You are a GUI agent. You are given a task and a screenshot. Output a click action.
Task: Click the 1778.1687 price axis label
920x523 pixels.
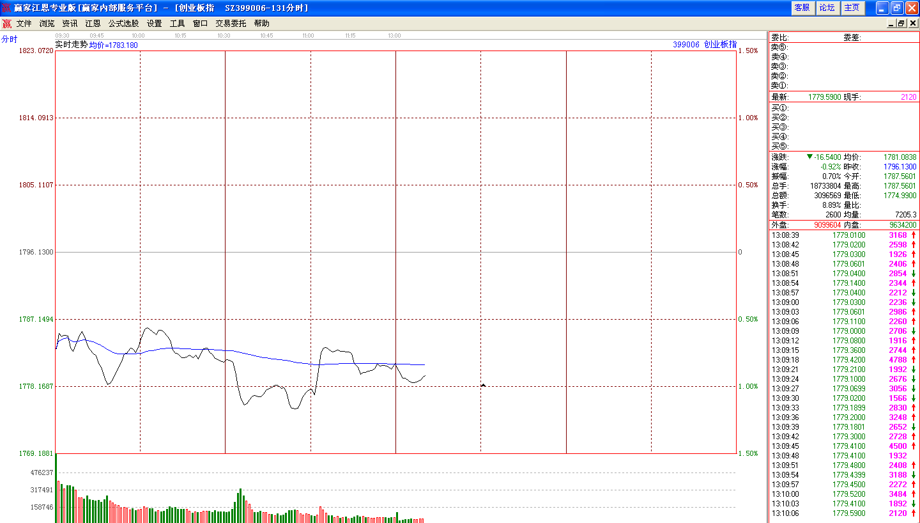[37, 386]
